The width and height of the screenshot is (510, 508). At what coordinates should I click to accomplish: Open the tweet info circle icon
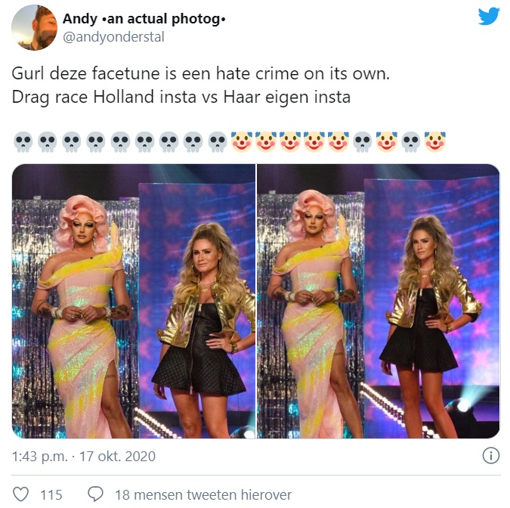coord(491,456)
